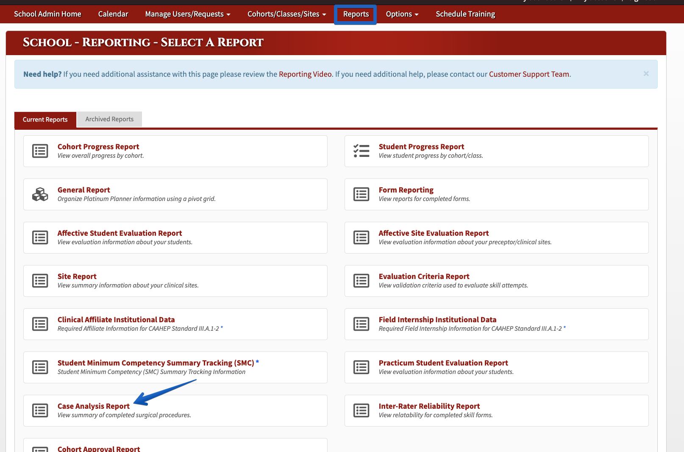The image size is (684, 452).
Task: Click the Student Progress Report checklist icon
Action: click(x=361, y=151)
